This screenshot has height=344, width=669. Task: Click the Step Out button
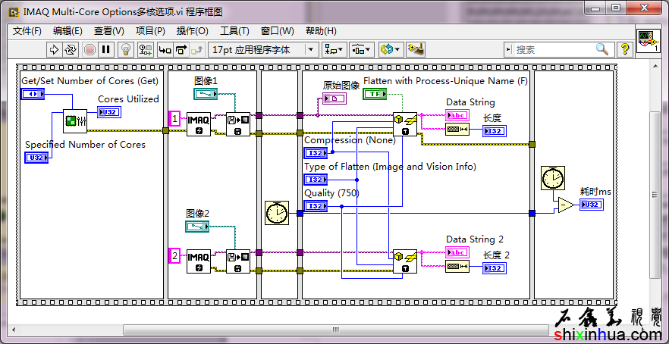pyautogui.click(x=196, y=49)
